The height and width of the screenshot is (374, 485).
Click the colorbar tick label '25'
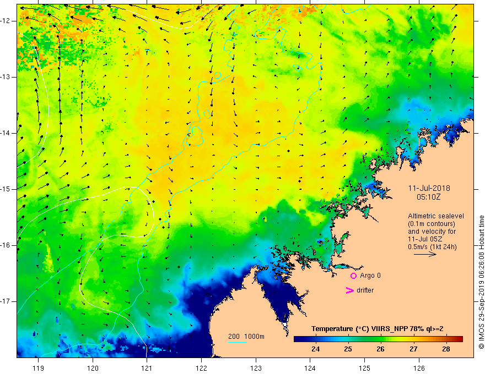348,349
